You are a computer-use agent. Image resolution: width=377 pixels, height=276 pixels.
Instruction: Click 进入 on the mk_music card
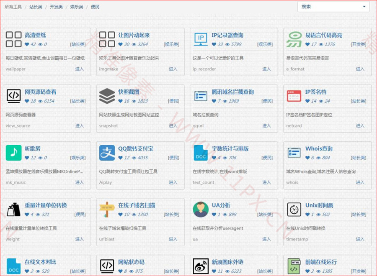[79, 182]
